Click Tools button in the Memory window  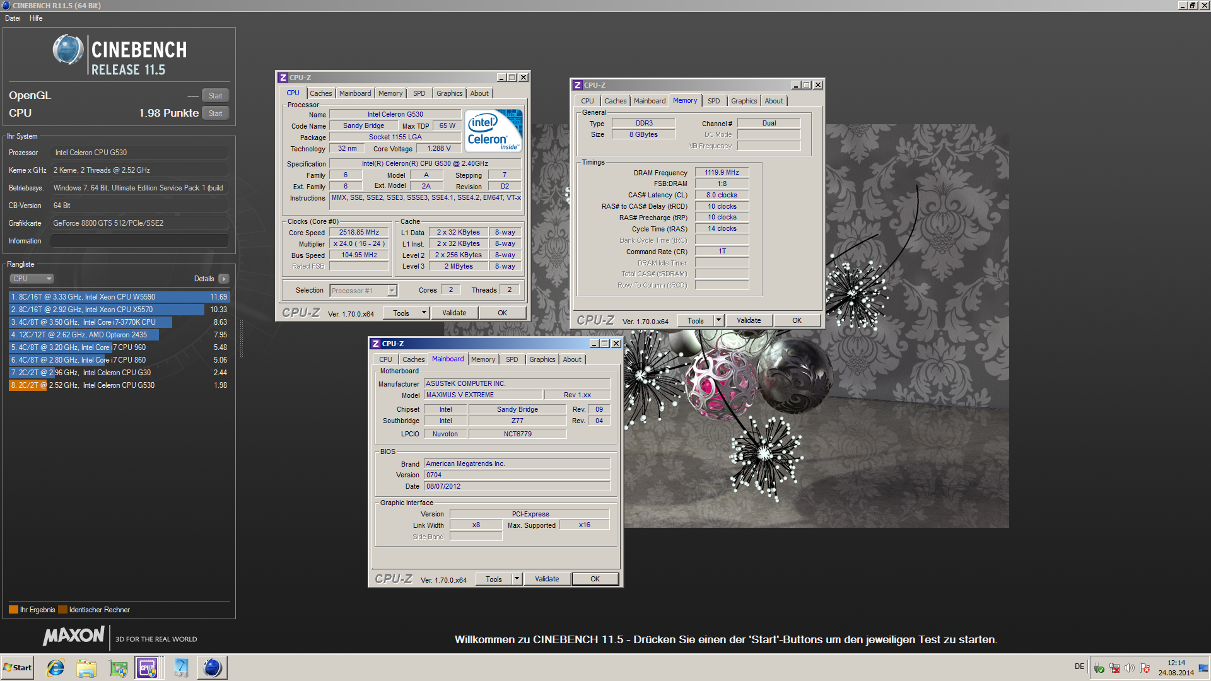pyautogui.click(x=696, y=321)
